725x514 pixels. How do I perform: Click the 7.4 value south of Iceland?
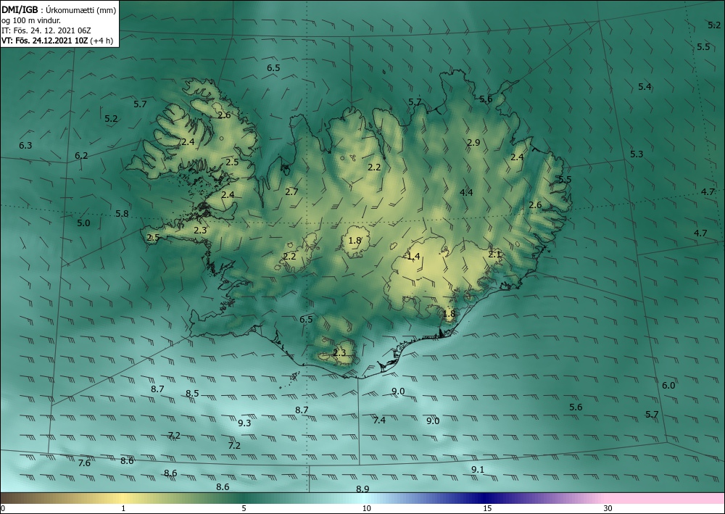379,420
